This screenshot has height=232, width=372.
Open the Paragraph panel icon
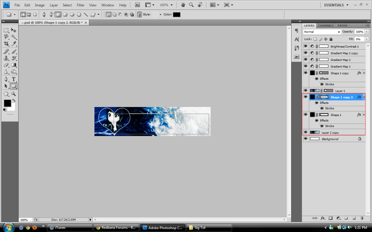pos(296,30)
